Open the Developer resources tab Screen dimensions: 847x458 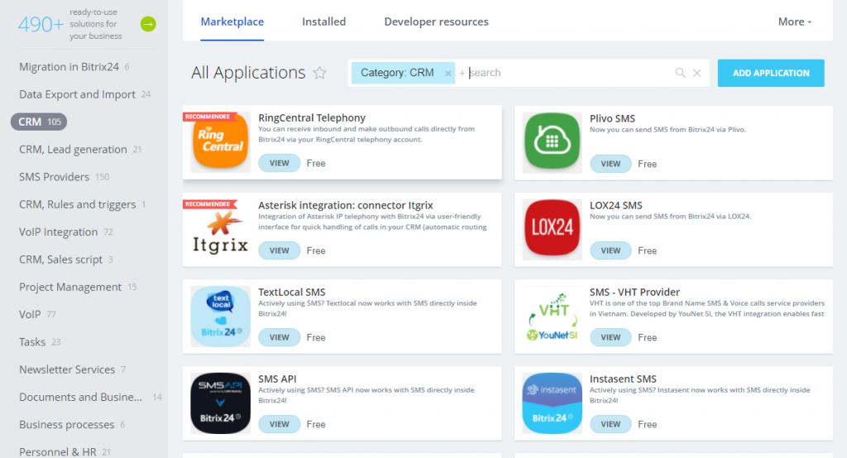click(x=437, y=21)
